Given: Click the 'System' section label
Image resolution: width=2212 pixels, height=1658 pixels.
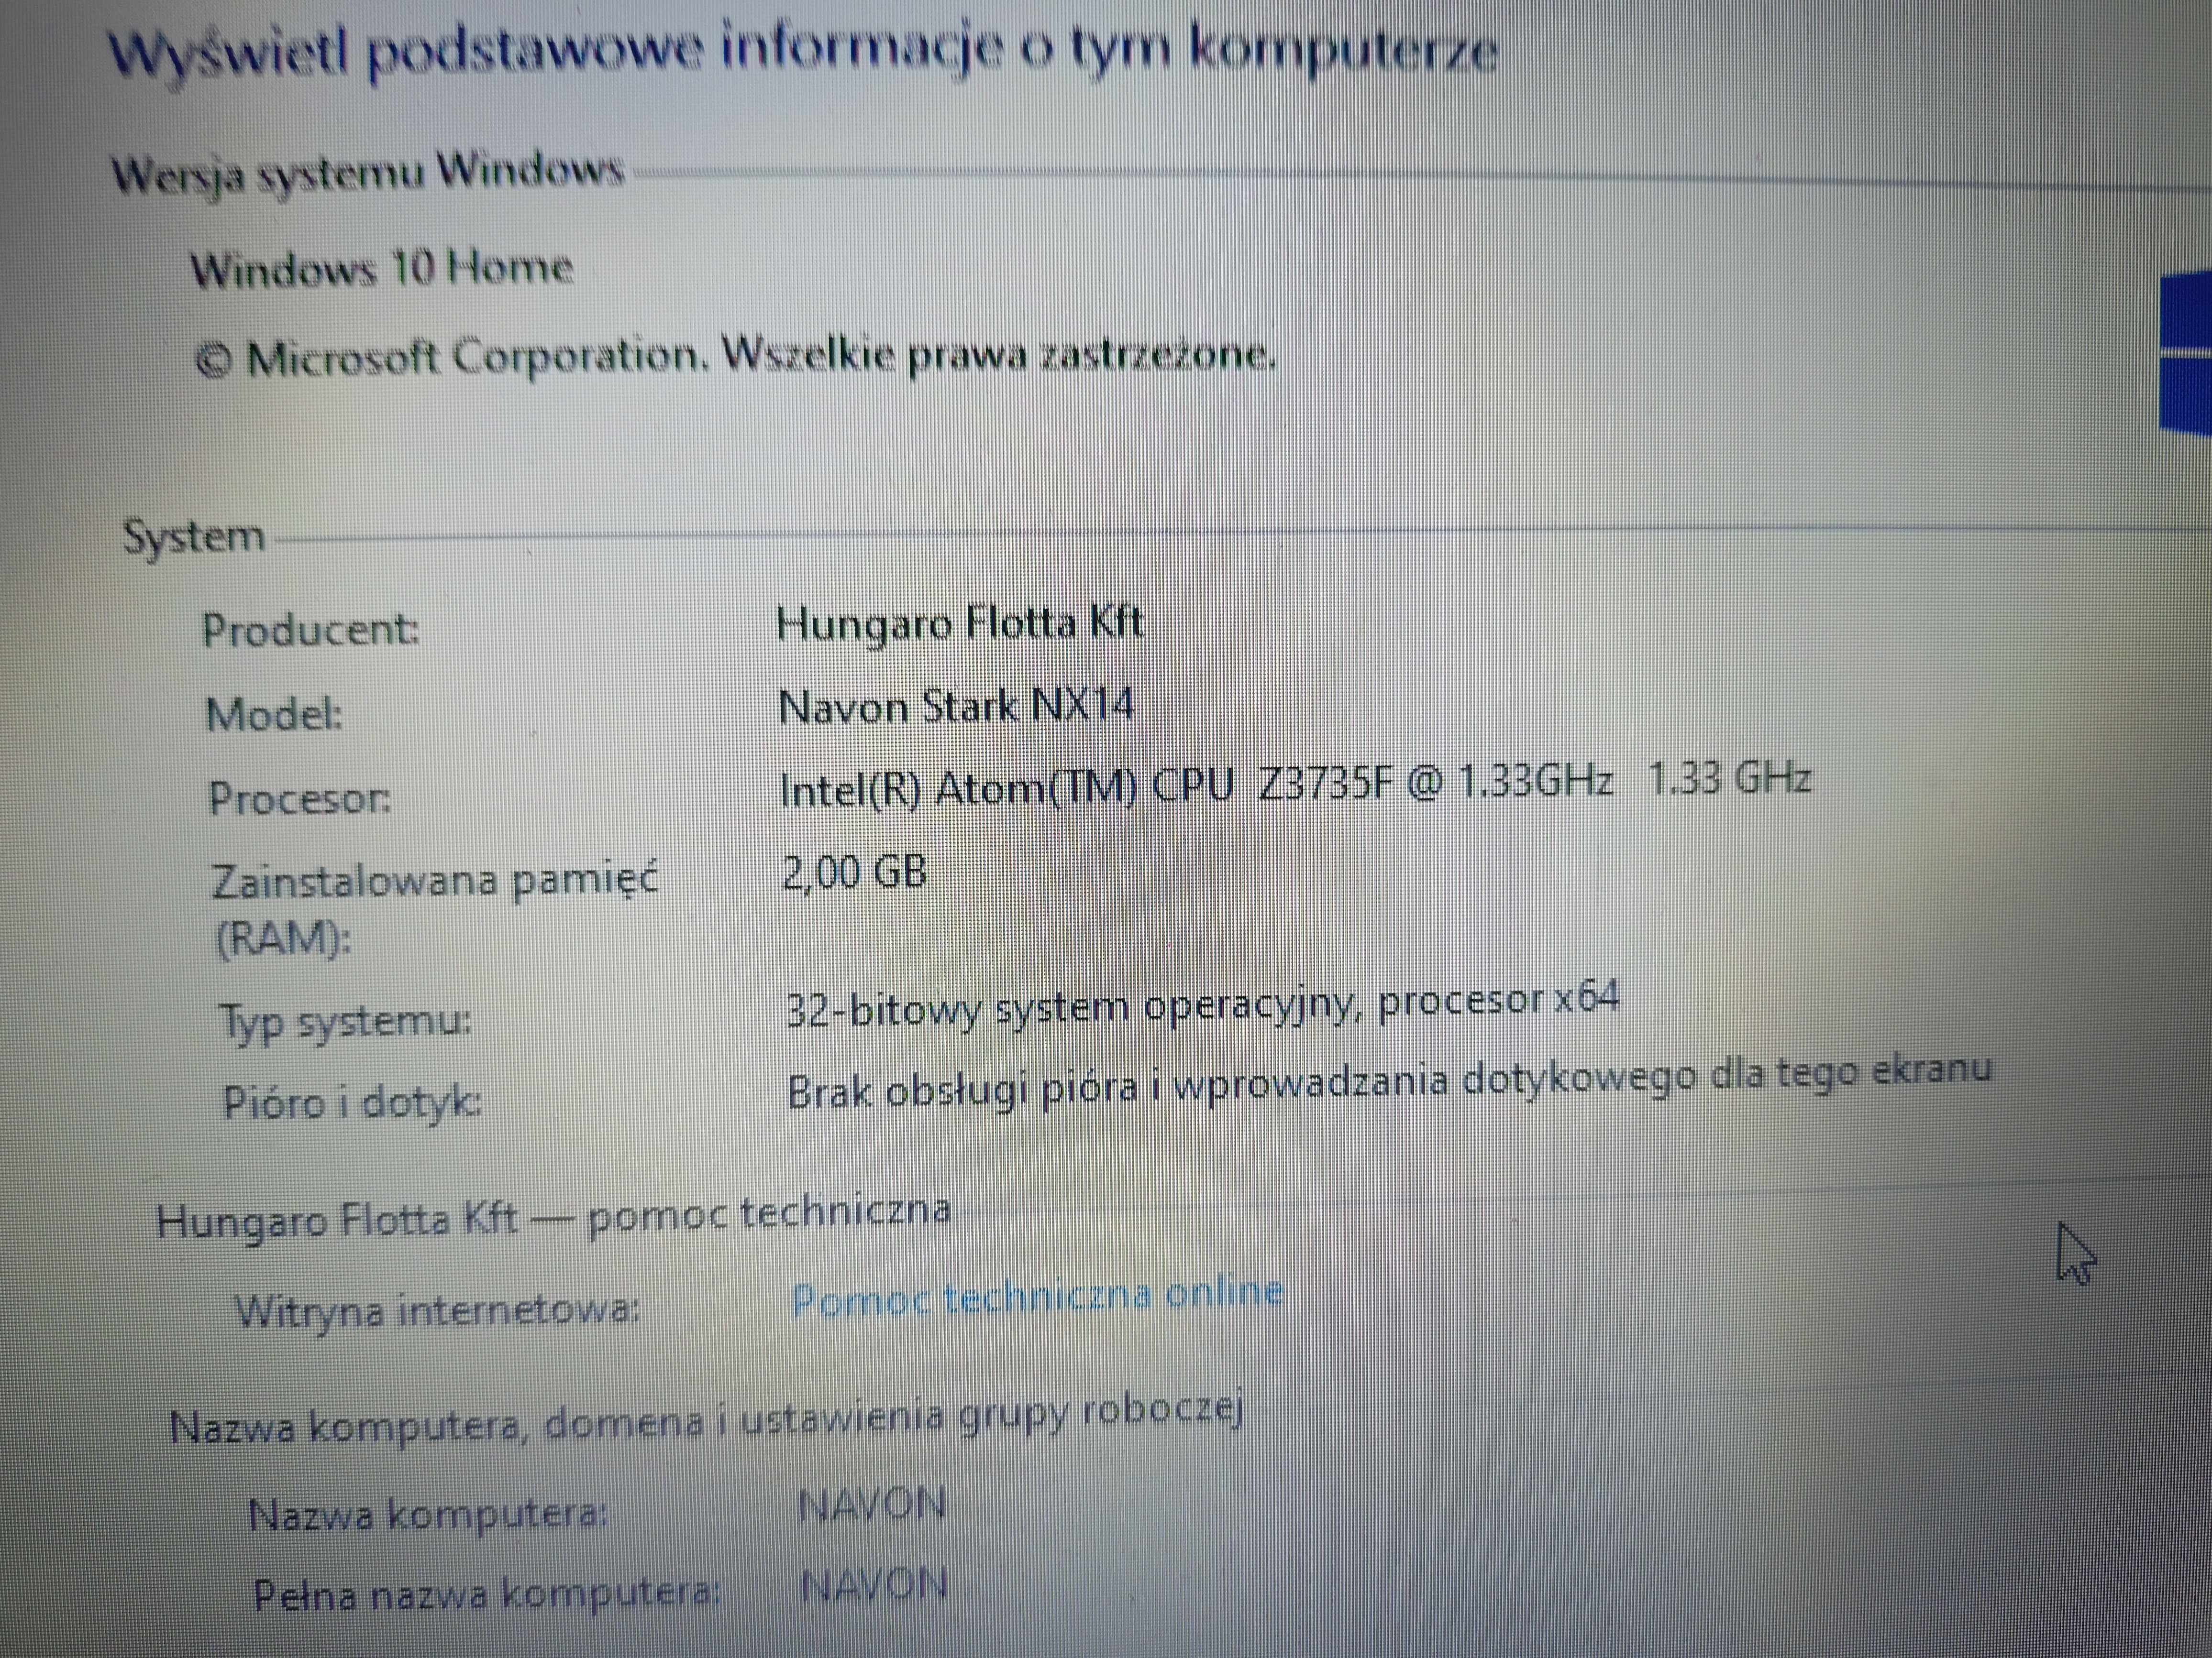Looking at the screenshot, I should point(194,538).
